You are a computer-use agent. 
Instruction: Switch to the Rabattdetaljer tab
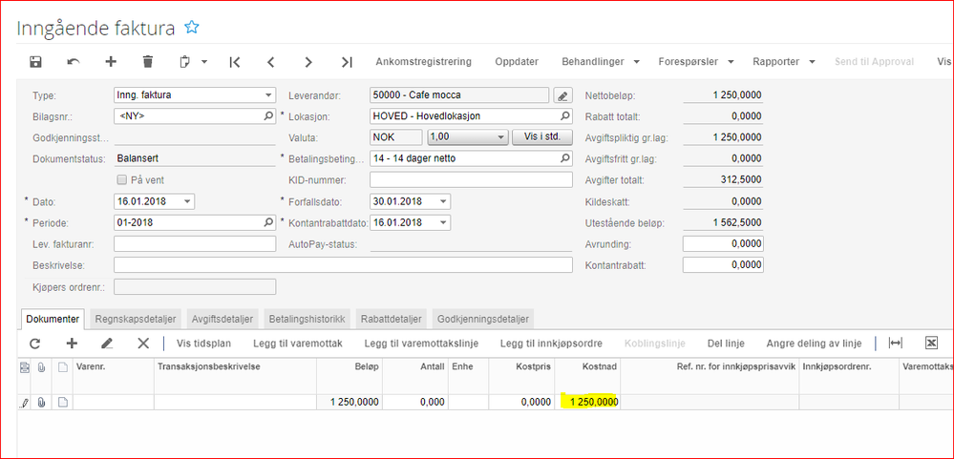coord(391,319)
